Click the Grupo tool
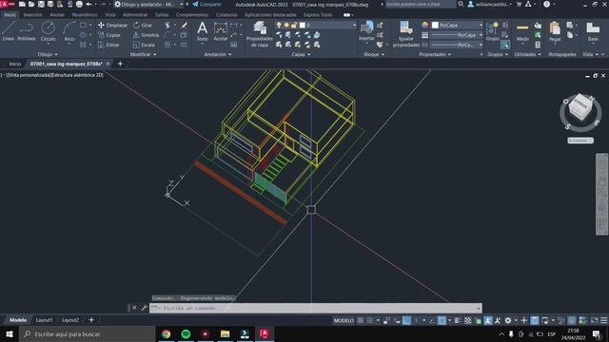Image resolution: width=609 pixels, height=342 pixels. point(492,31)
